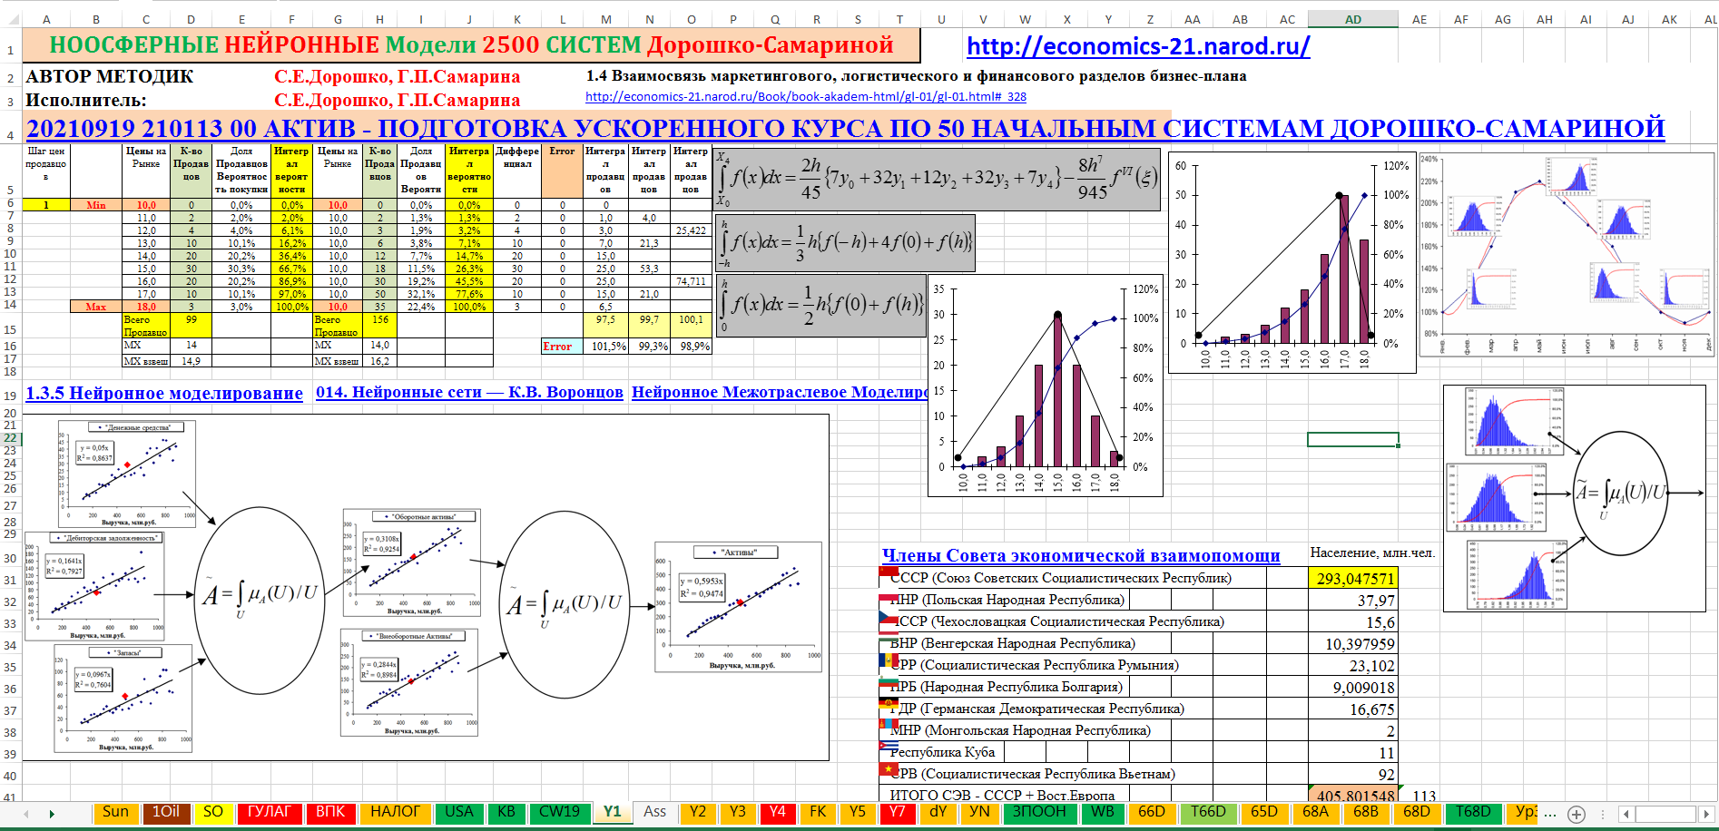Show more sheet tabs via the ellipsis
The height and width of the screenshot is (831, 1719).
[1550, 813]
